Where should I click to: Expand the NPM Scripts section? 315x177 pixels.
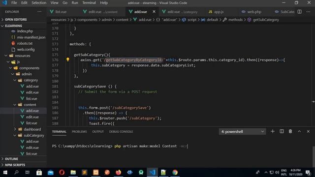(x=23, y=165)
